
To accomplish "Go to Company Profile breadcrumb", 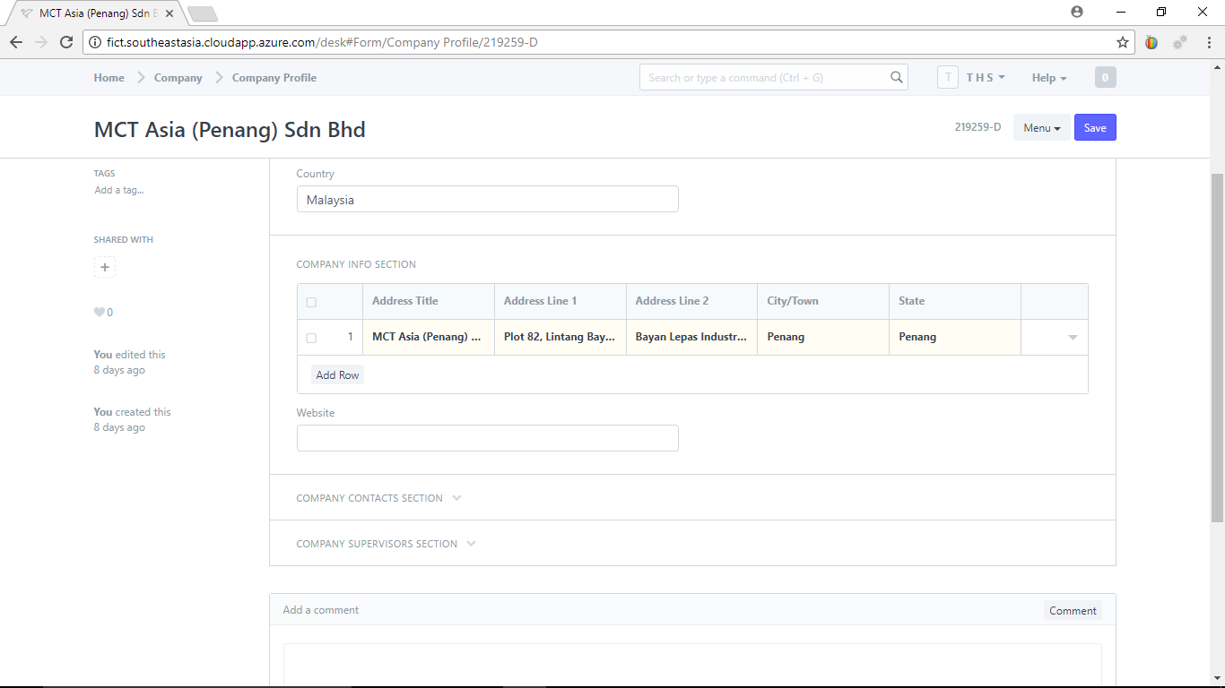I will [x=274, y=78].
